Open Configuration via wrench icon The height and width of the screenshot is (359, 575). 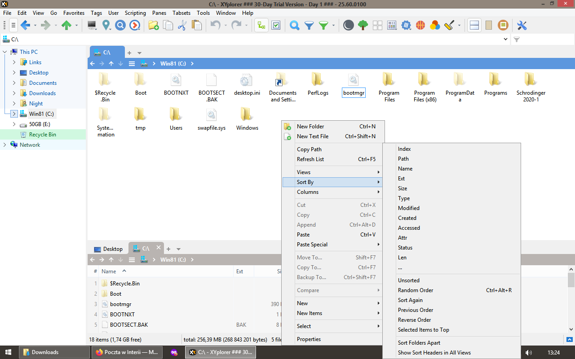[522, 26]
